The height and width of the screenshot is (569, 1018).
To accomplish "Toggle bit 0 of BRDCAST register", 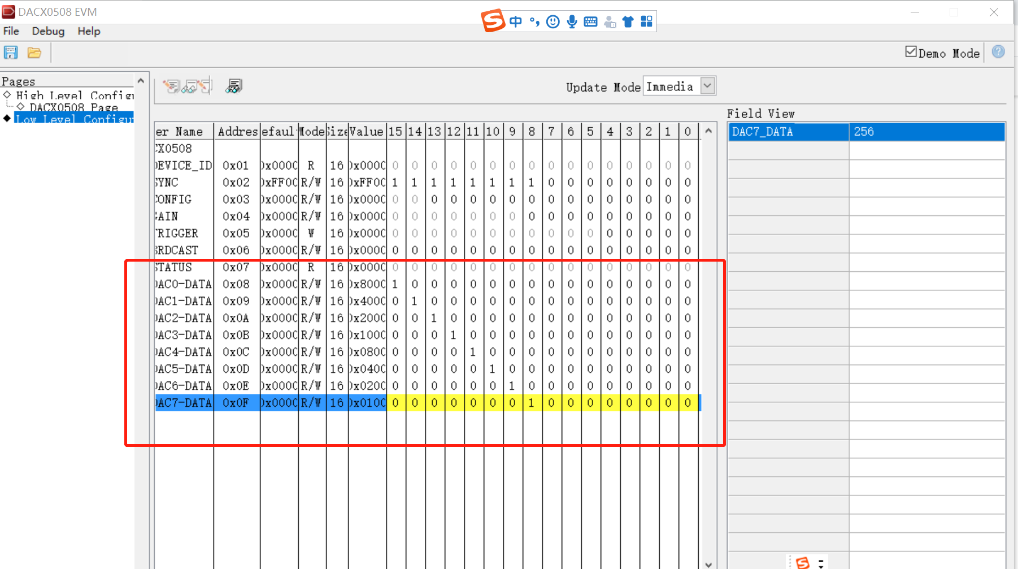I will point(688,250).
